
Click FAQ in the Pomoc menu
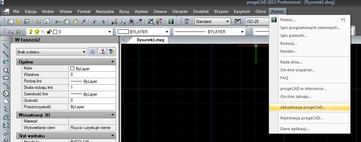309,78
